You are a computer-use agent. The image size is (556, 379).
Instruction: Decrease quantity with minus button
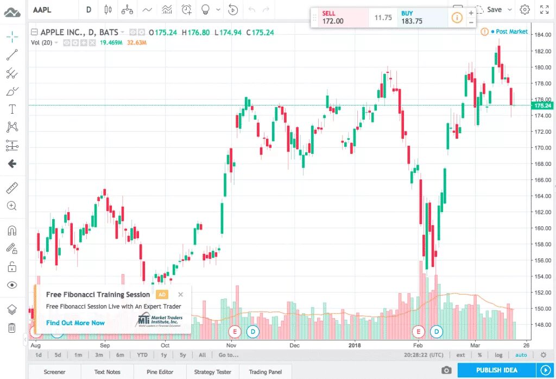tap(471, 22)
